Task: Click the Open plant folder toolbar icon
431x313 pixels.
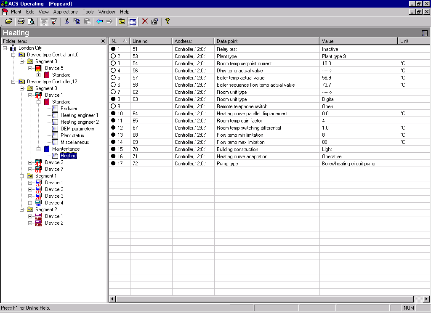Action: tap(8, 21)
